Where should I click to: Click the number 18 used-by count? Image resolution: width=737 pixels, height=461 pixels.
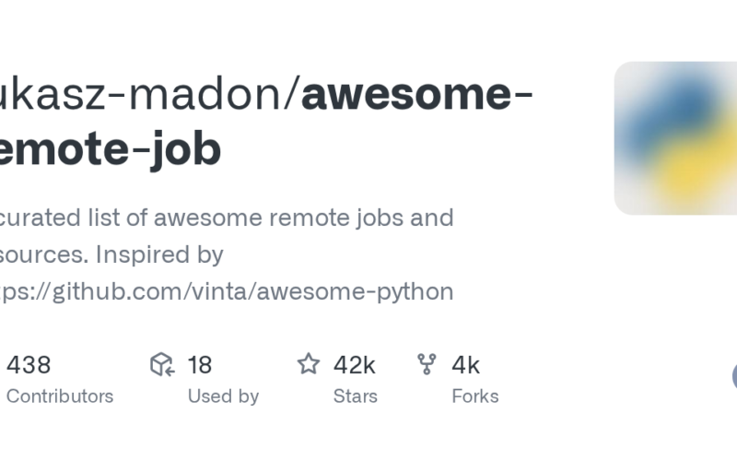[200, 365]
